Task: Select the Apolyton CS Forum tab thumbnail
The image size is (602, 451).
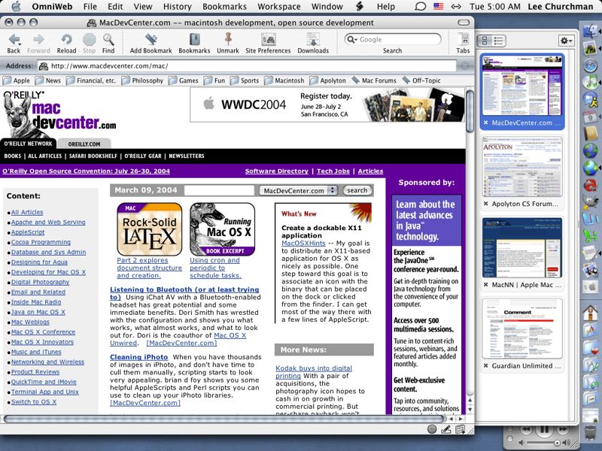Action: point(521,172)
